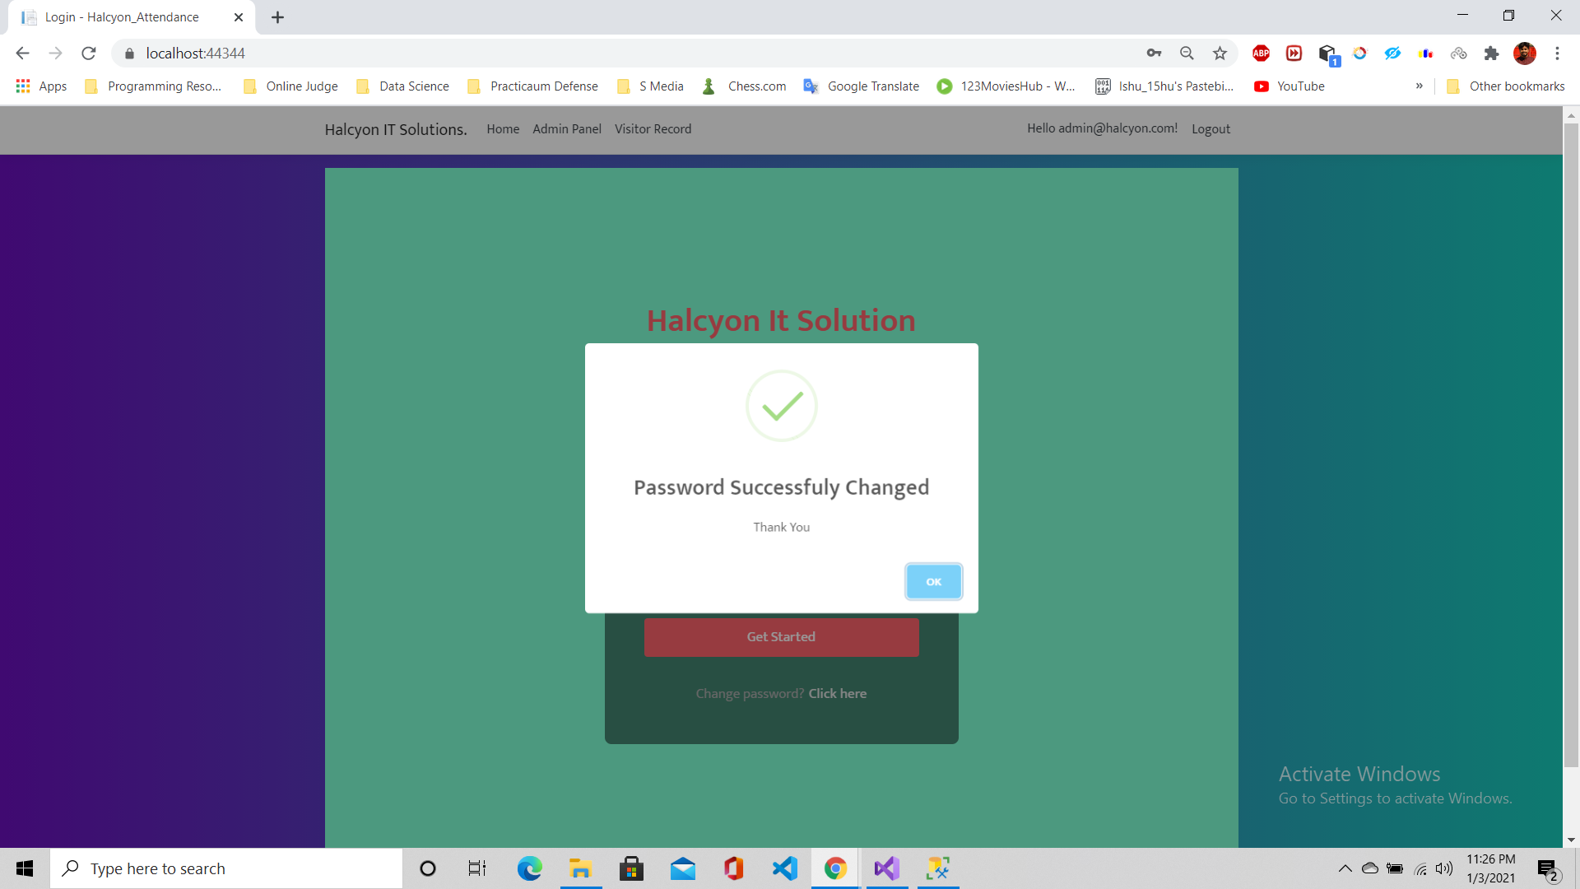This screenshot has width=1580, height=889.
Task: Show hidden system tray icons arrow
Action: pos(1345,868)
